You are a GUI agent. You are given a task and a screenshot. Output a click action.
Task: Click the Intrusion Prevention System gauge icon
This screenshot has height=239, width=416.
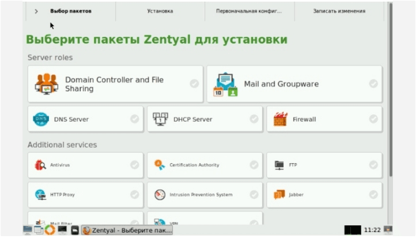[x=160, y=195]
